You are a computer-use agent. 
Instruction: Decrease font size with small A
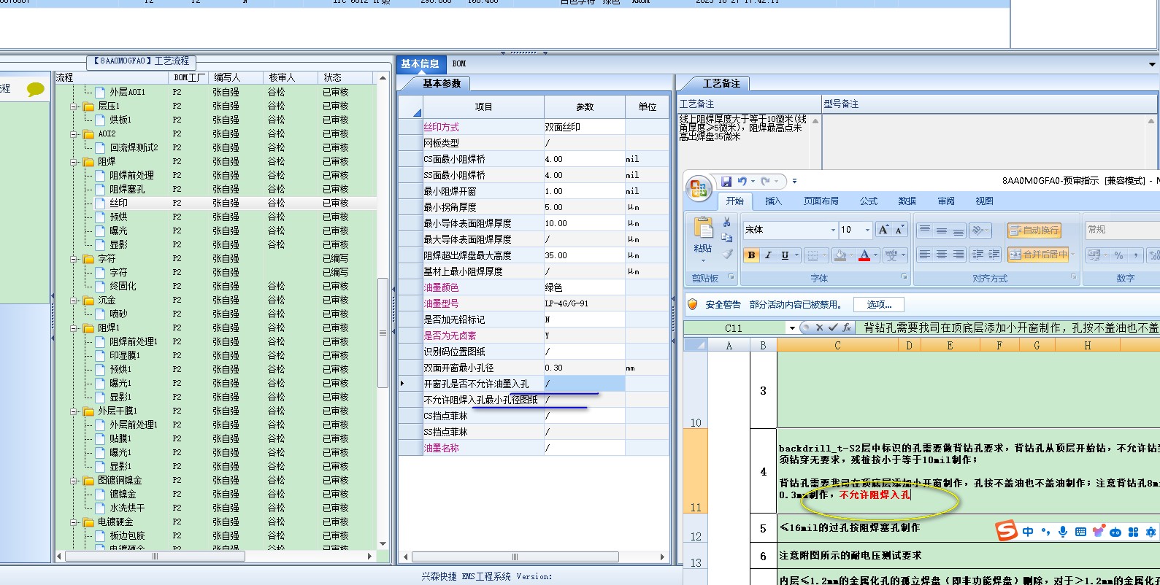point(899,230)
